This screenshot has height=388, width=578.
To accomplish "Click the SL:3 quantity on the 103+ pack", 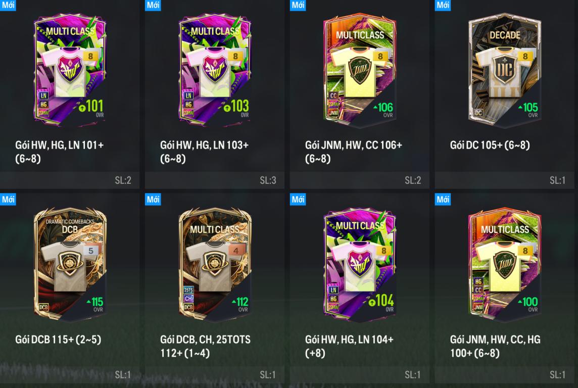I will pos(268,180).
